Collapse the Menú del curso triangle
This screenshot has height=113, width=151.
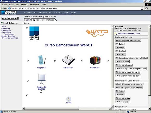(2, 23)
